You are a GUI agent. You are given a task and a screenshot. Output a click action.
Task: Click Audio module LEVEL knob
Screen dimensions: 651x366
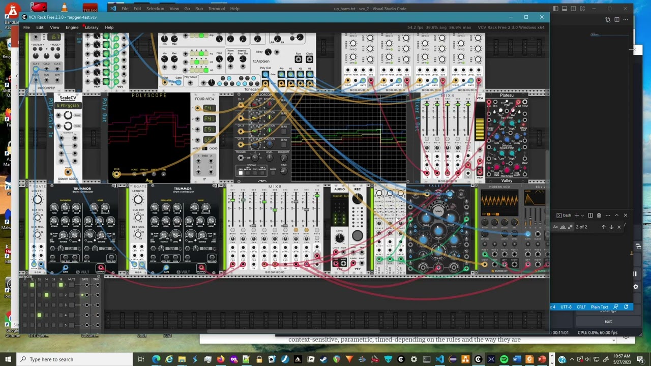pyautogui.click(x=340, y=238)
